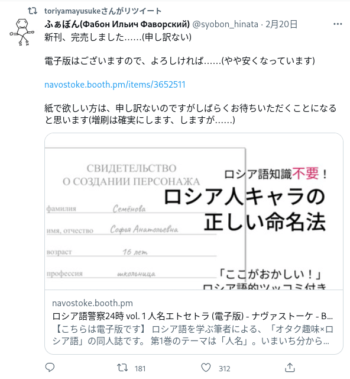Click the 181 retweet count
The width and height of the screenshot is (350, 379).
[x=140, y=368]
